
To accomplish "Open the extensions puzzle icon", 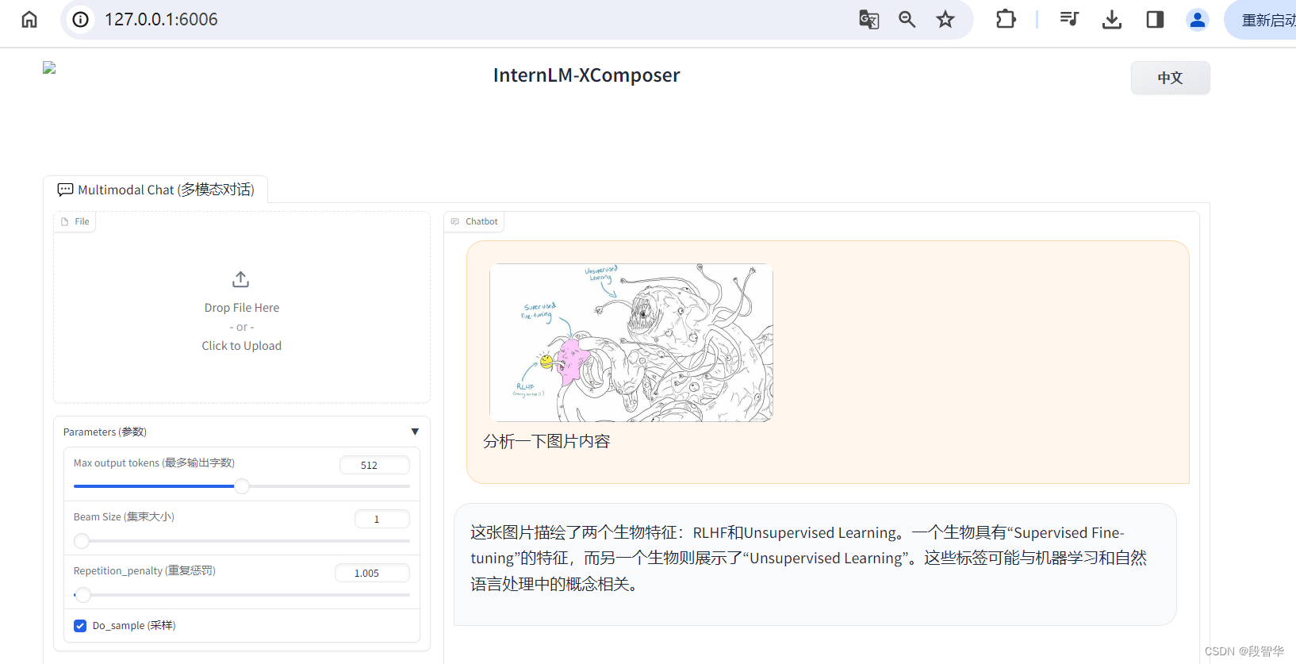I will (x=1006, y=19).
